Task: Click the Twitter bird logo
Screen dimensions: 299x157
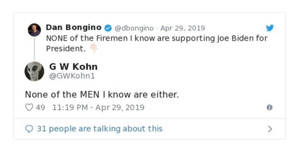Action: (270, 28)
